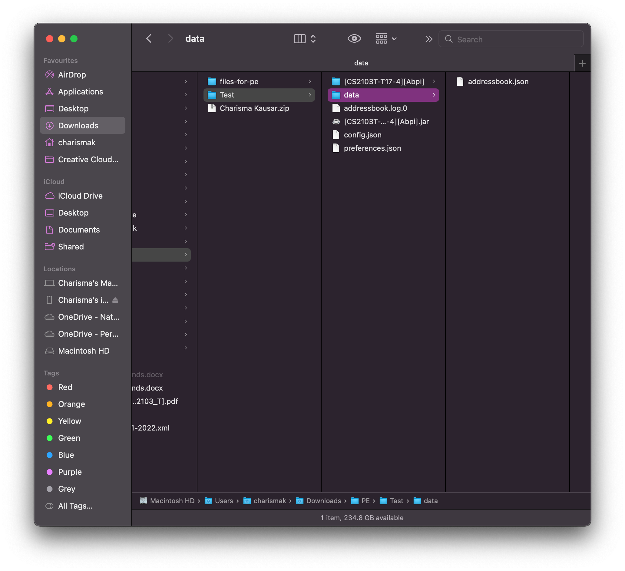Screen dimensions: 625x571
Task: Click the All Tags... item
Action: pos(75,506)
